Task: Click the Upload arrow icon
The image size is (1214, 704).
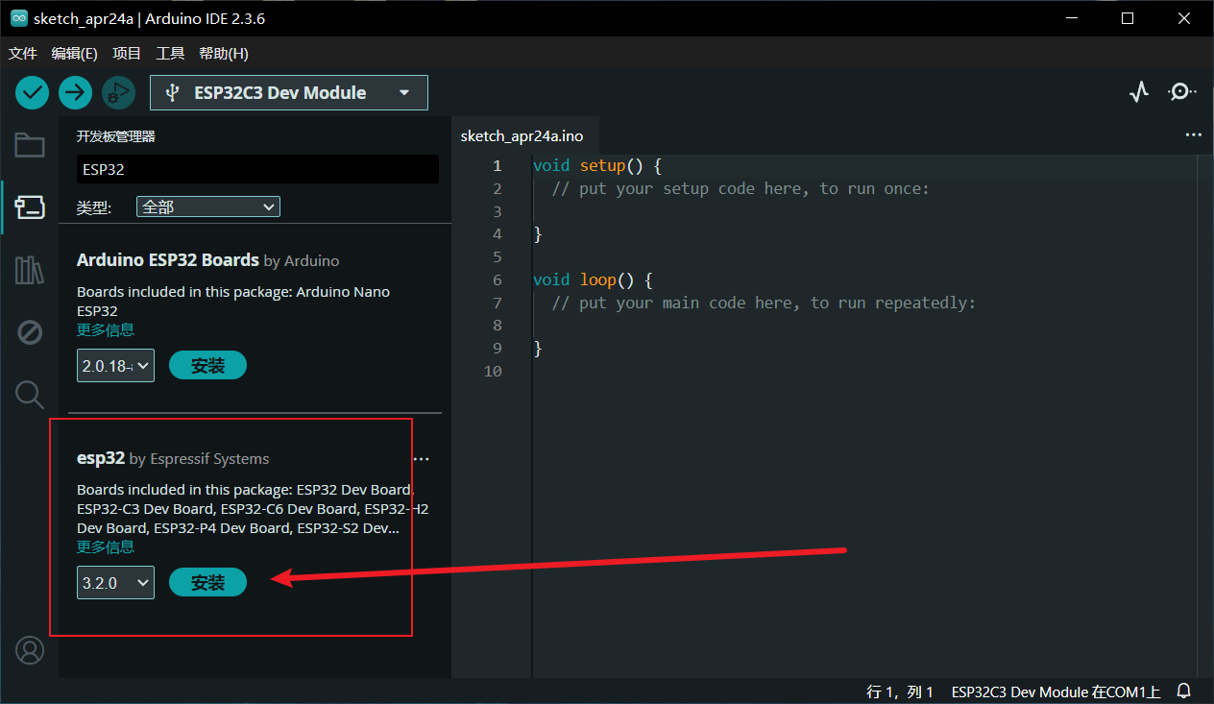Action: 75,92
